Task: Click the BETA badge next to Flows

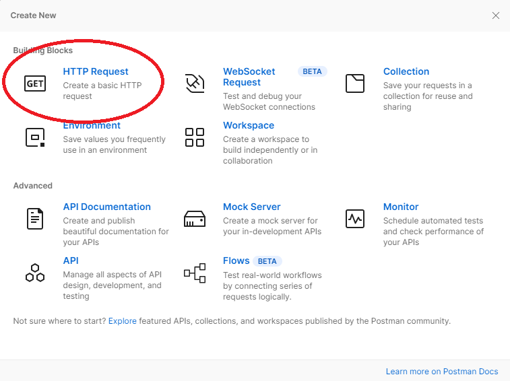Action: (x=267, y=261)
